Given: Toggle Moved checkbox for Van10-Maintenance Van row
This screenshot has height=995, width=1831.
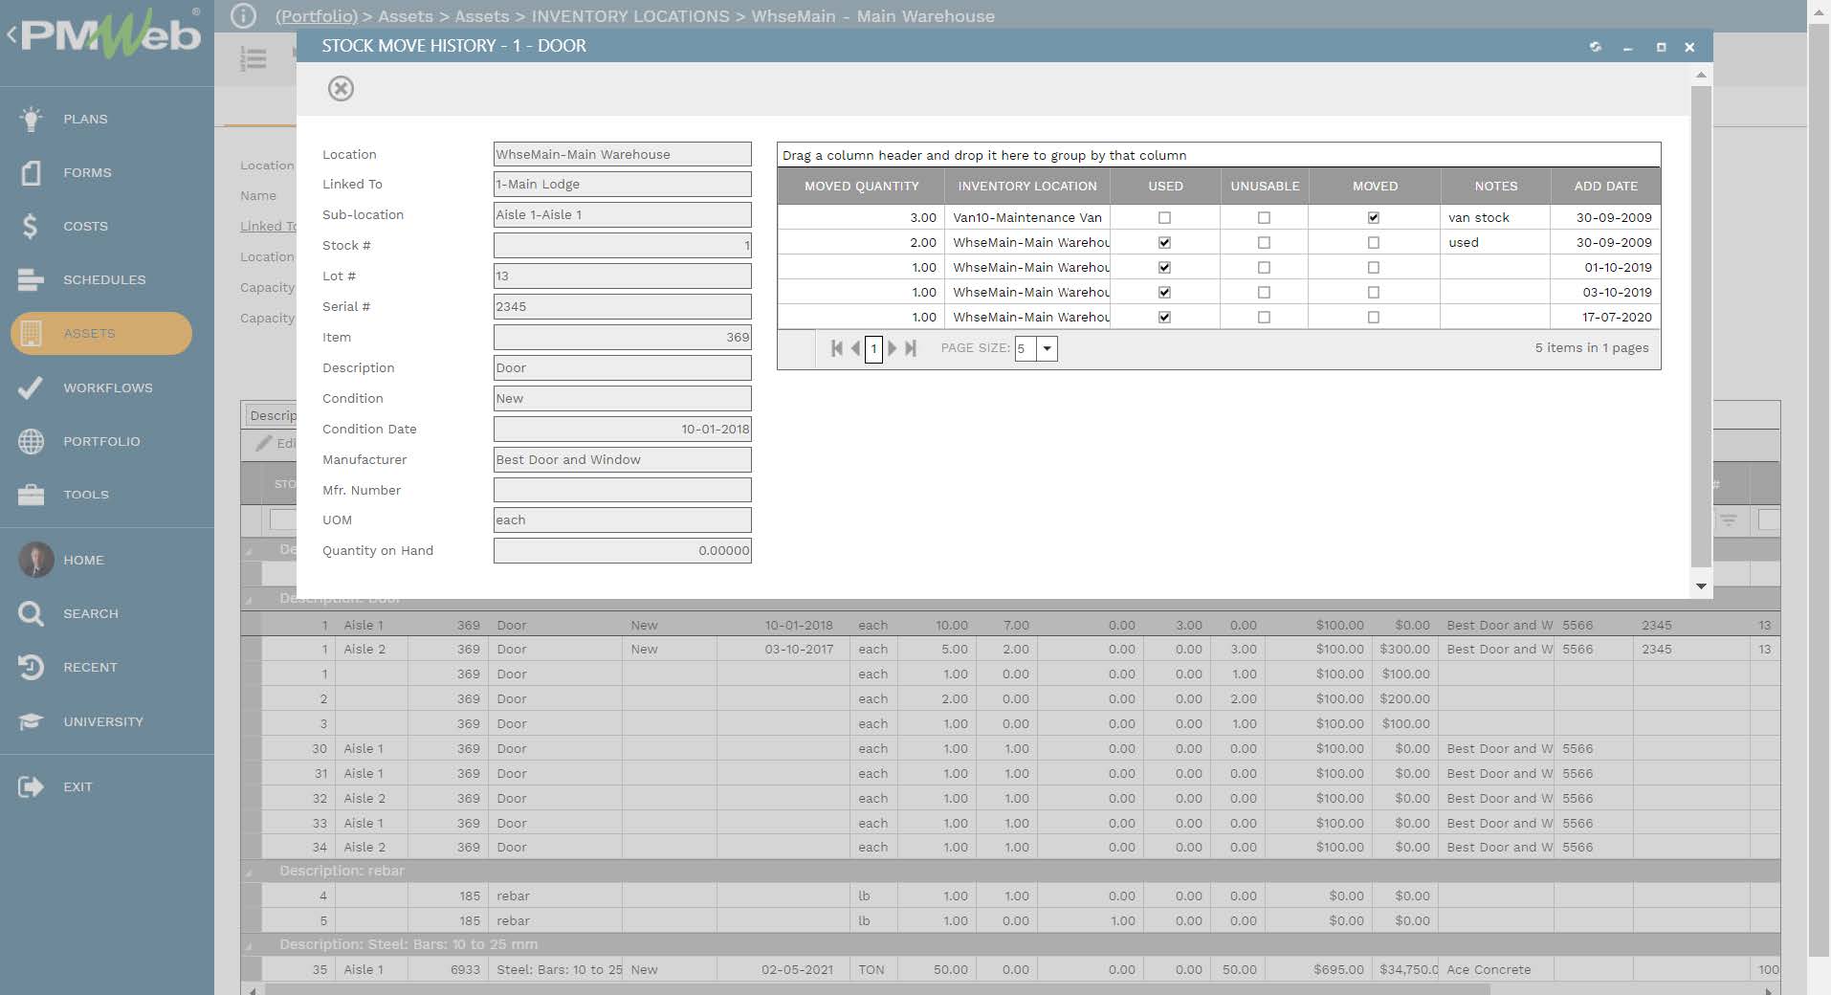Looking at the screenshot, I should (1374, 218).
